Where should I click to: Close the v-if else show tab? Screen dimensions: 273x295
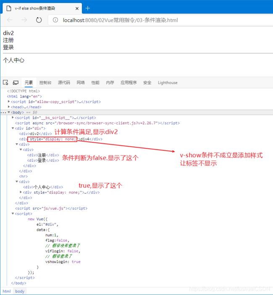77,8
